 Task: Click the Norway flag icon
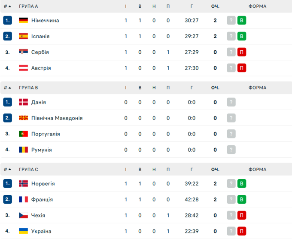coord(23,184)
